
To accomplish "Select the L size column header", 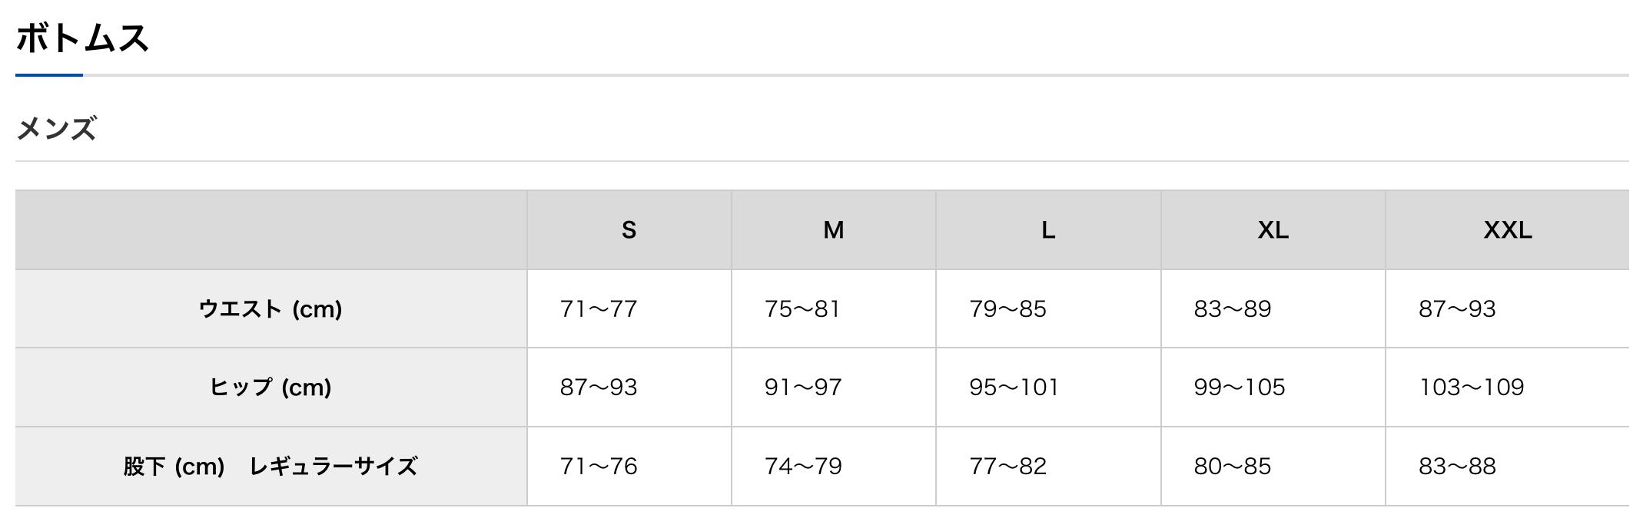I will point(1047,230).
